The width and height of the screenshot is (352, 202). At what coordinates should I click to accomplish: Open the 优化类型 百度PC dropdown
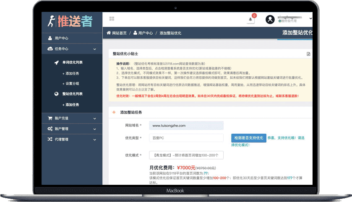tap(186, 138)
